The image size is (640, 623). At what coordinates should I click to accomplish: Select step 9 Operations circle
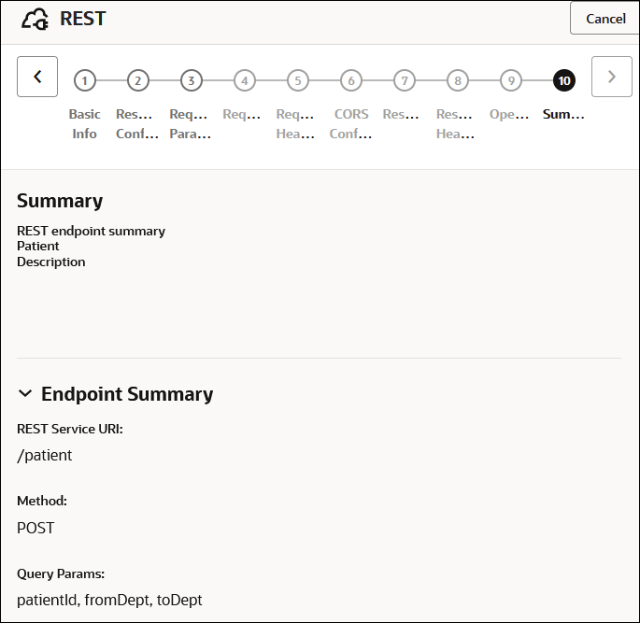pos(511,80)
